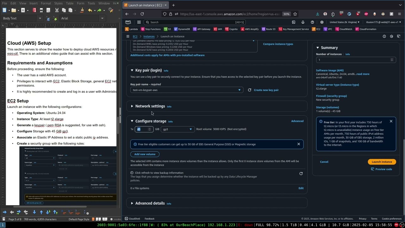Expand the Advanced details section
Image resolution: width=405 pixels, height=228 pixels.
132,203
